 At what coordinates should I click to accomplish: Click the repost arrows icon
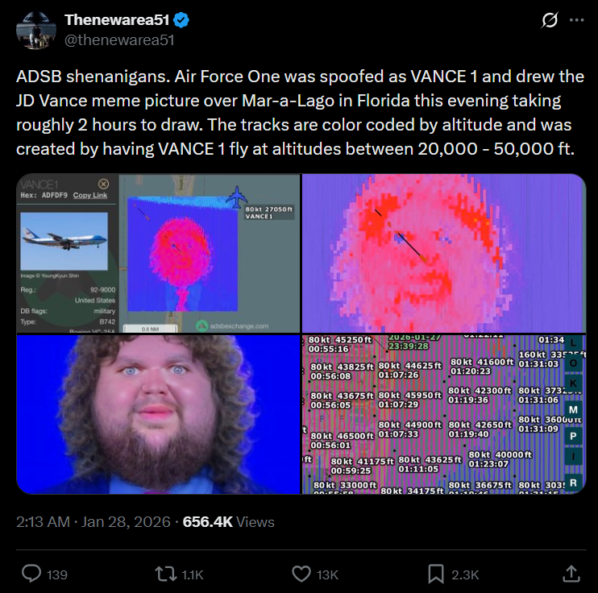(x=165, y=574)
